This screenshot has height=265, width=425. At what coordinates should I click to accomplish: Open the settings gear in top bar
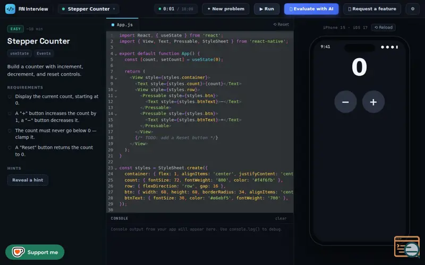point(413,9)
